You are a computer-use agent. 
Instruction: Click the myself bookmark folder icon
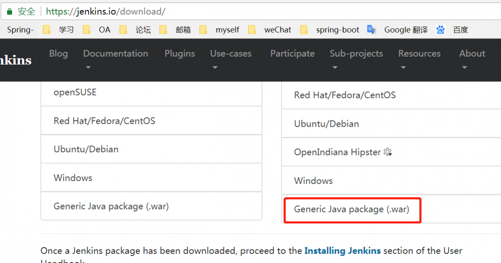tap(203, 30)
